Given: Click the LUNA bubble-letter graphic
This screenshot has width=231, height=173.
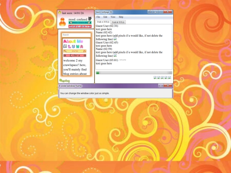Looking at the screenshot, I should [x=73, y=47].
